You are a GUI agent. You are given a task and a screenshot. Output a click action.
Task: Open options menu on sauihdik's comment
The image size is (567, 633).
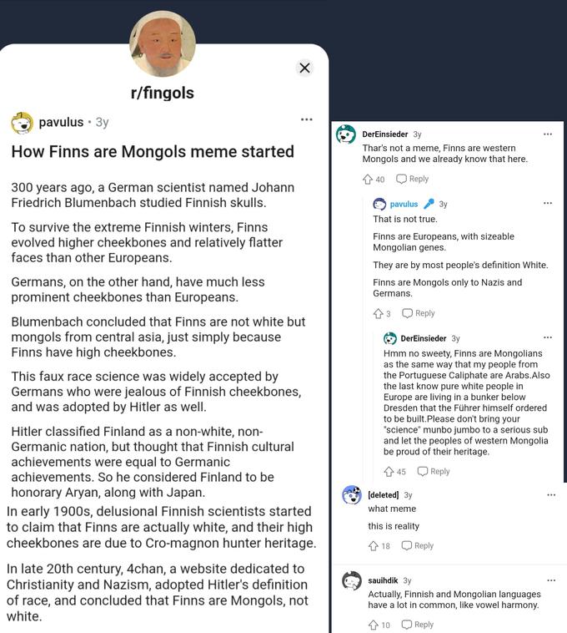click(x=551, y=580)
